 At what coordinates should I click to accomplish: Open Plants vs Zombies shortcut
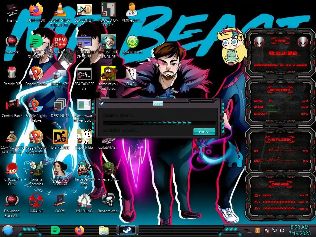(x=36, y=174)
